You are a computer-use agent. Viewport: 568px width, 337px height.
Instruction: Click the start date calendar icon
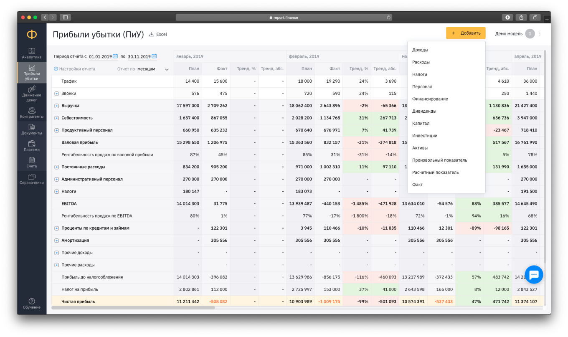(x=116, y=56)
